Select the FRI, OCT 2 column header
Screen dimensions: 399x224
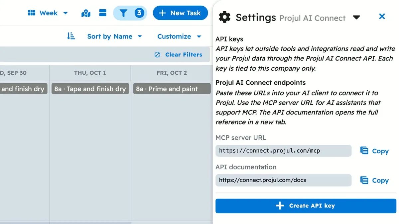pos(172,73)
